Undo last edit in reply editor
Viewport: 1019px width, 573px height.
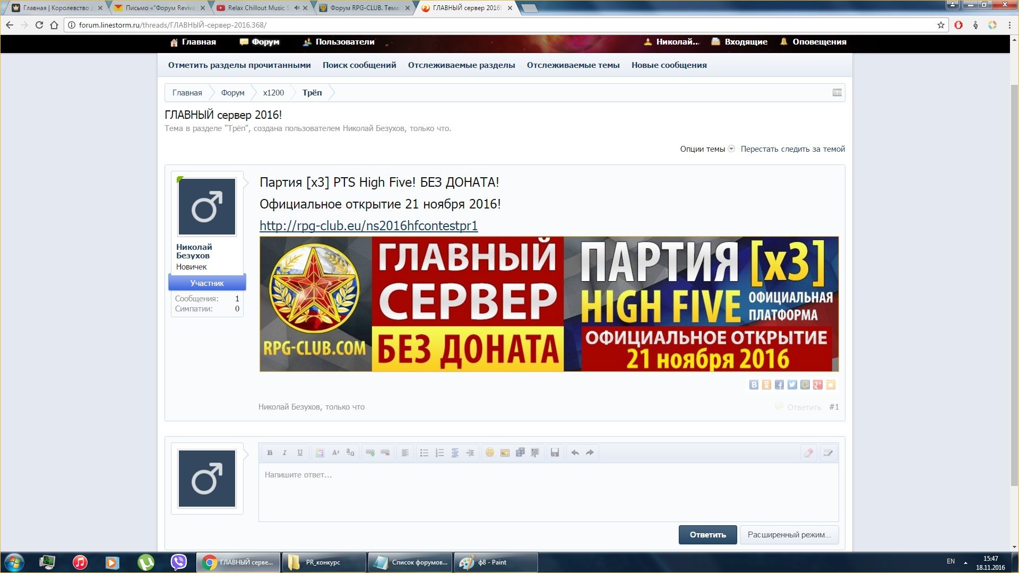coord(575,453)
